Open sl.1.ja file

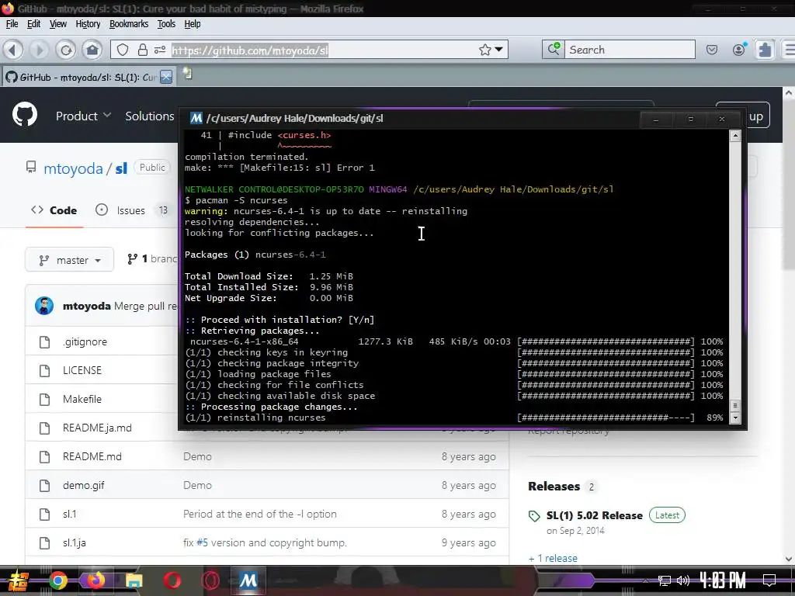(x=74, y=542)
